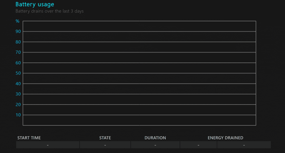Screen dimensions: 285x153
Task: Select the 80 axis label
Action: (18, 42)
